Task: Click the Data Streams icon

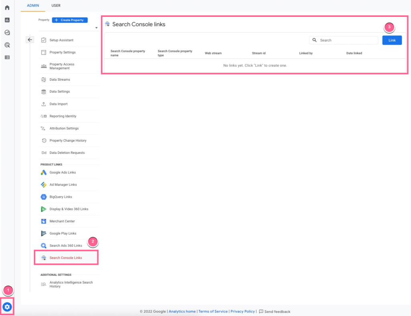Action: [x=43, y=80]
